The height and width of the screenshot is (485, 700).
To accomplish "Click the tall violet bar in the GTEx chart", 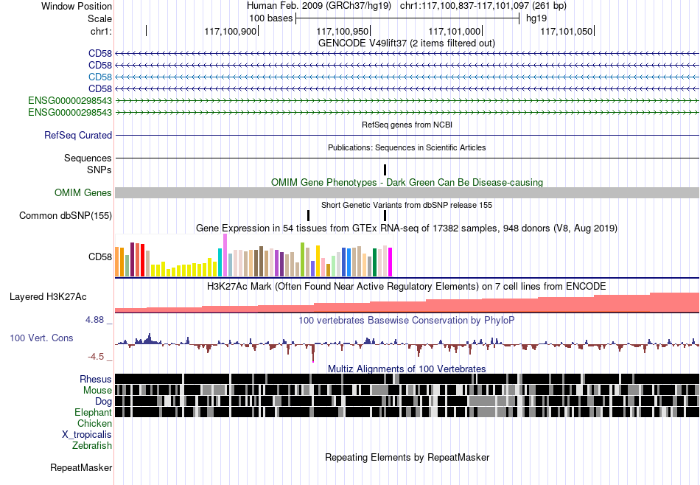I will pos(225,256).
